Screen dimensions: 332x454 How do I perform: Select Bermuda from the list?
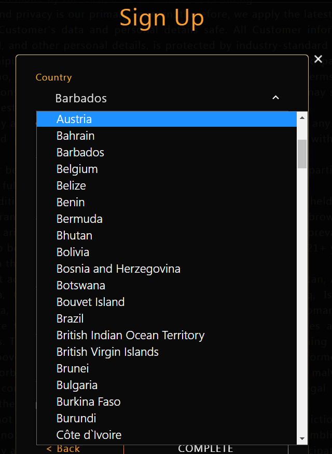(x=79, y=219)
